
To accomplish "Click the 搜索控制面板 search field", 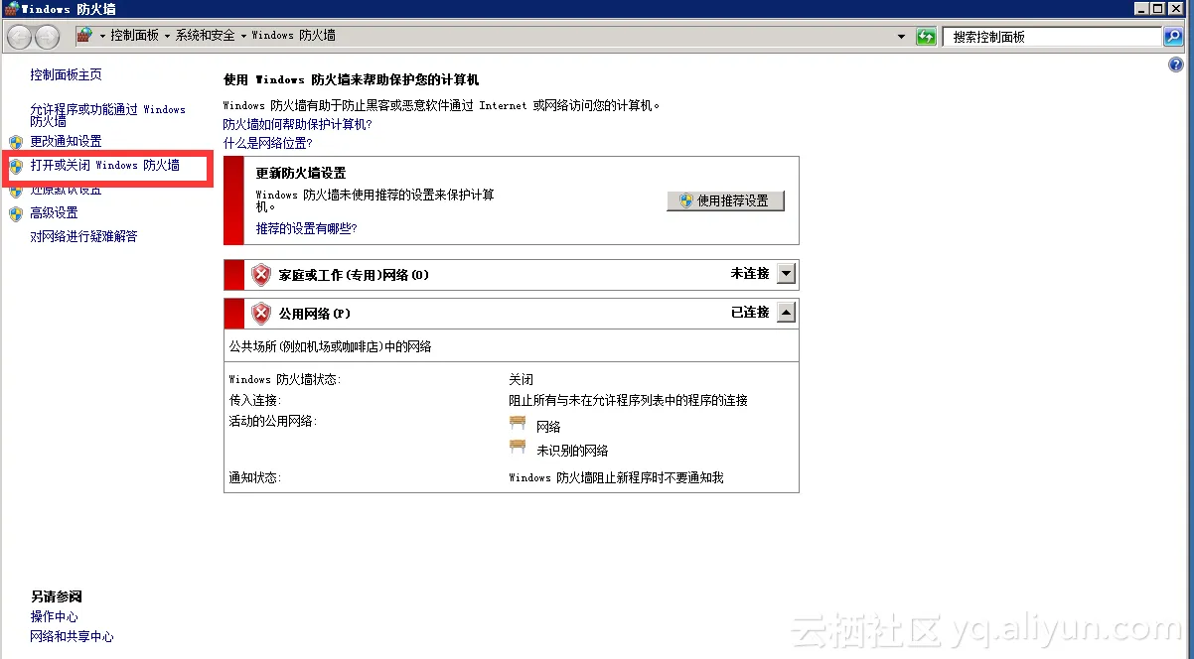I will [x=1051, y=37].
